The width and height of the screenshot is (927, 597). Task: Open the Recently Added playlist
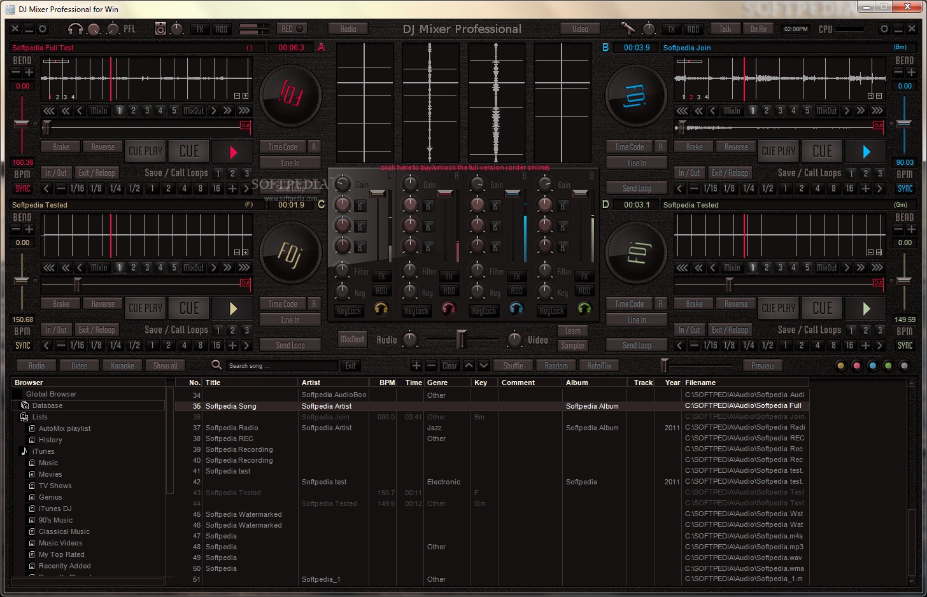tap(64, 566)
